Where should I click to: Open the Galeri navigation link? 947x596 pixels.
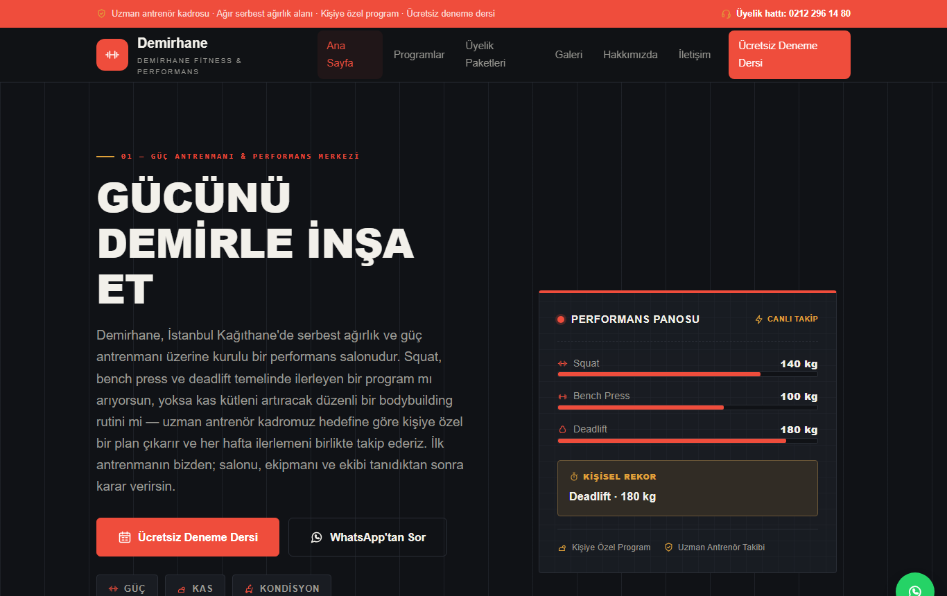569,55
